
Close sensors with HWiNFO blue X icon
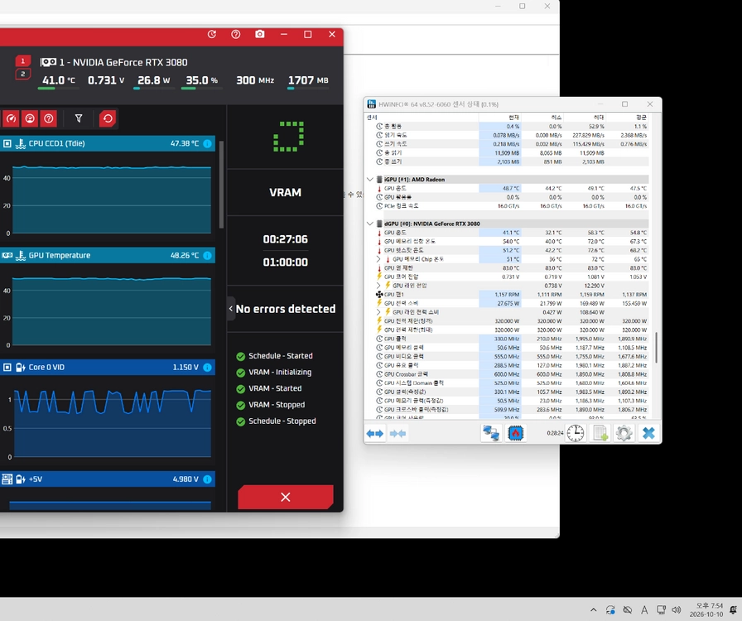click(648, 433)
